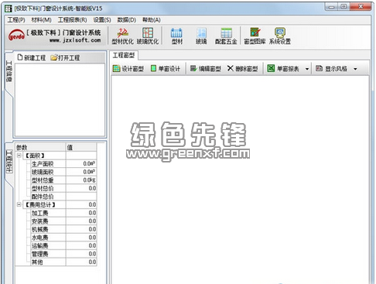Open the 系统设置 system settings icon
This screenshot has height=284, width=376.
(280, 36)
